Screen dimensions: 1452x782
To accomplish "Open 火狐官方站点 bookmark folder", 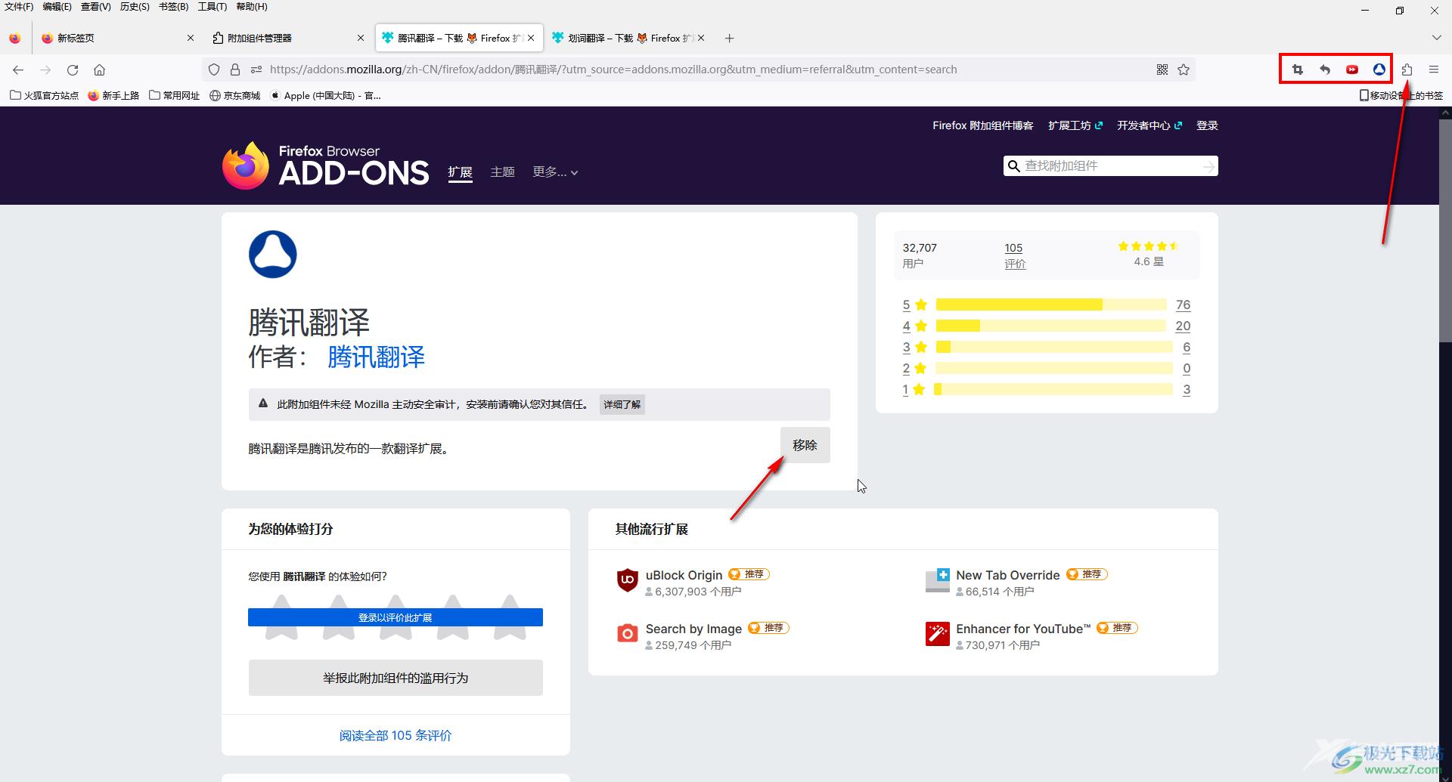I will point(44,95).
